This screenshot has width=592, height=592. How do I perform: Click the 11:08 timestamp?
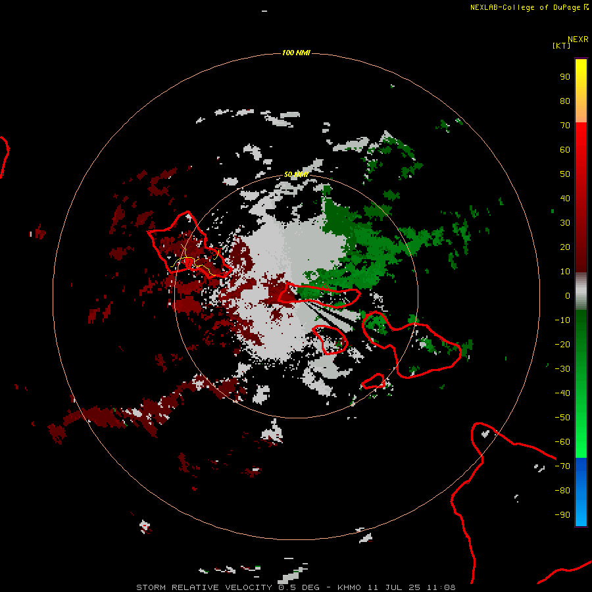[x=441, y=587]
